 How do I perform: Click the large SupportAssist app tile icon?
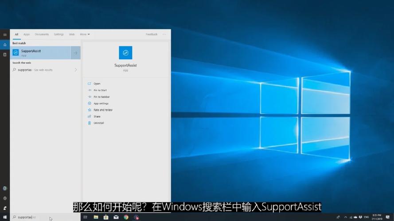(125, 53)
